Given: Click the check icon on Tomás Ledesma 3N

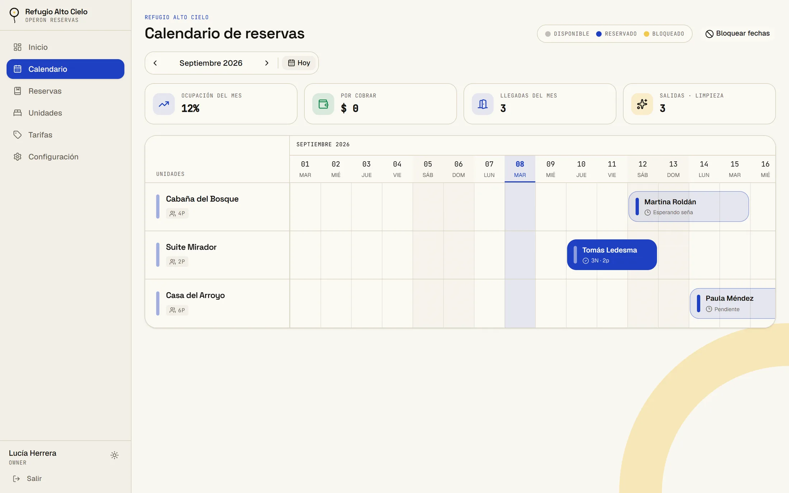Looking at the screenshot, I should tap(585, 261).
